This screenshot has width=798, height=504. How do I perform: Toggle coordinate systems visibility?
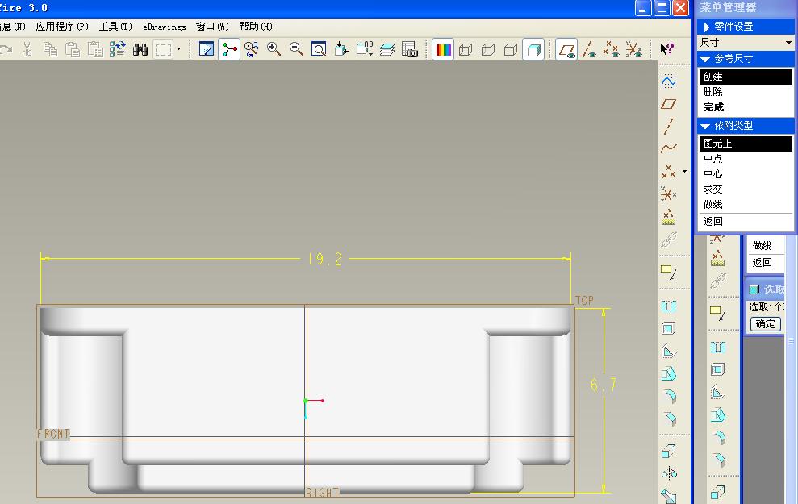click(634, 49)
